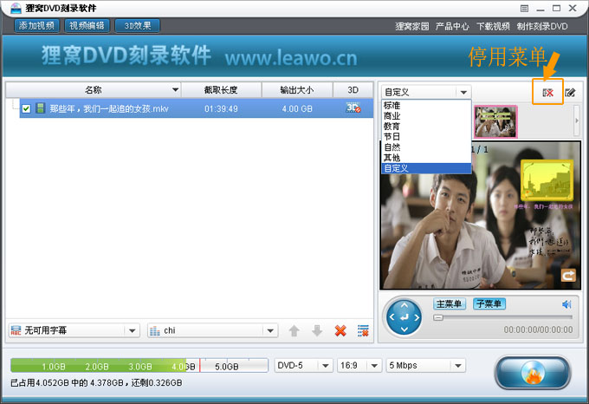Open the menu template edit pencil icon

(570, 92)
